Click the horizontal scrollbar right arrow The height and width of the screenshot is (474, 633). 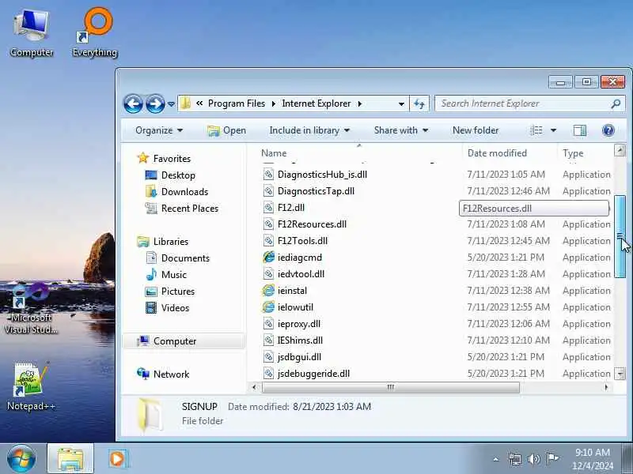point(606,387)
